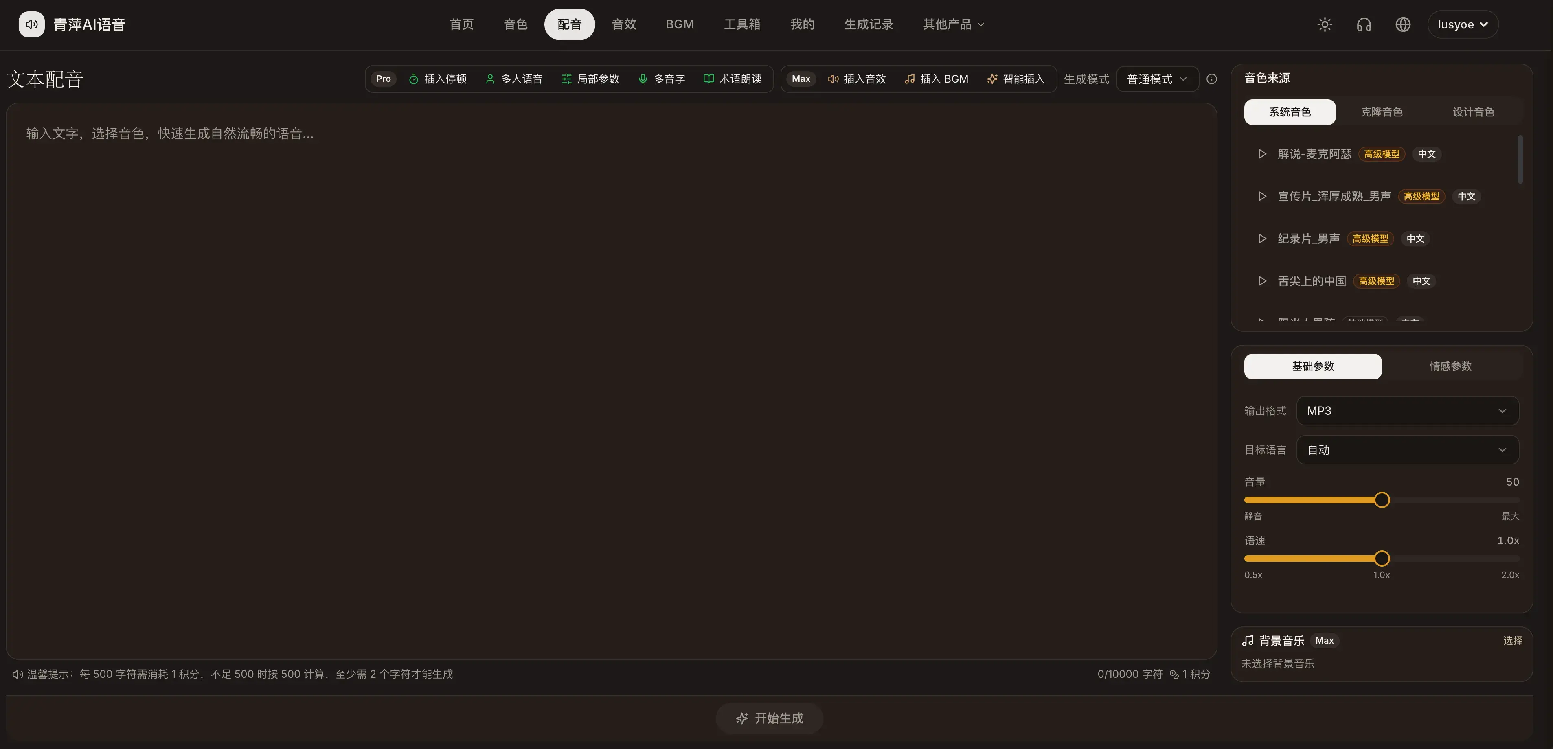Open the 生成记录 nav item
Image resolution: width=1553 pixels, height=749 pixels.
click(868, 24)
